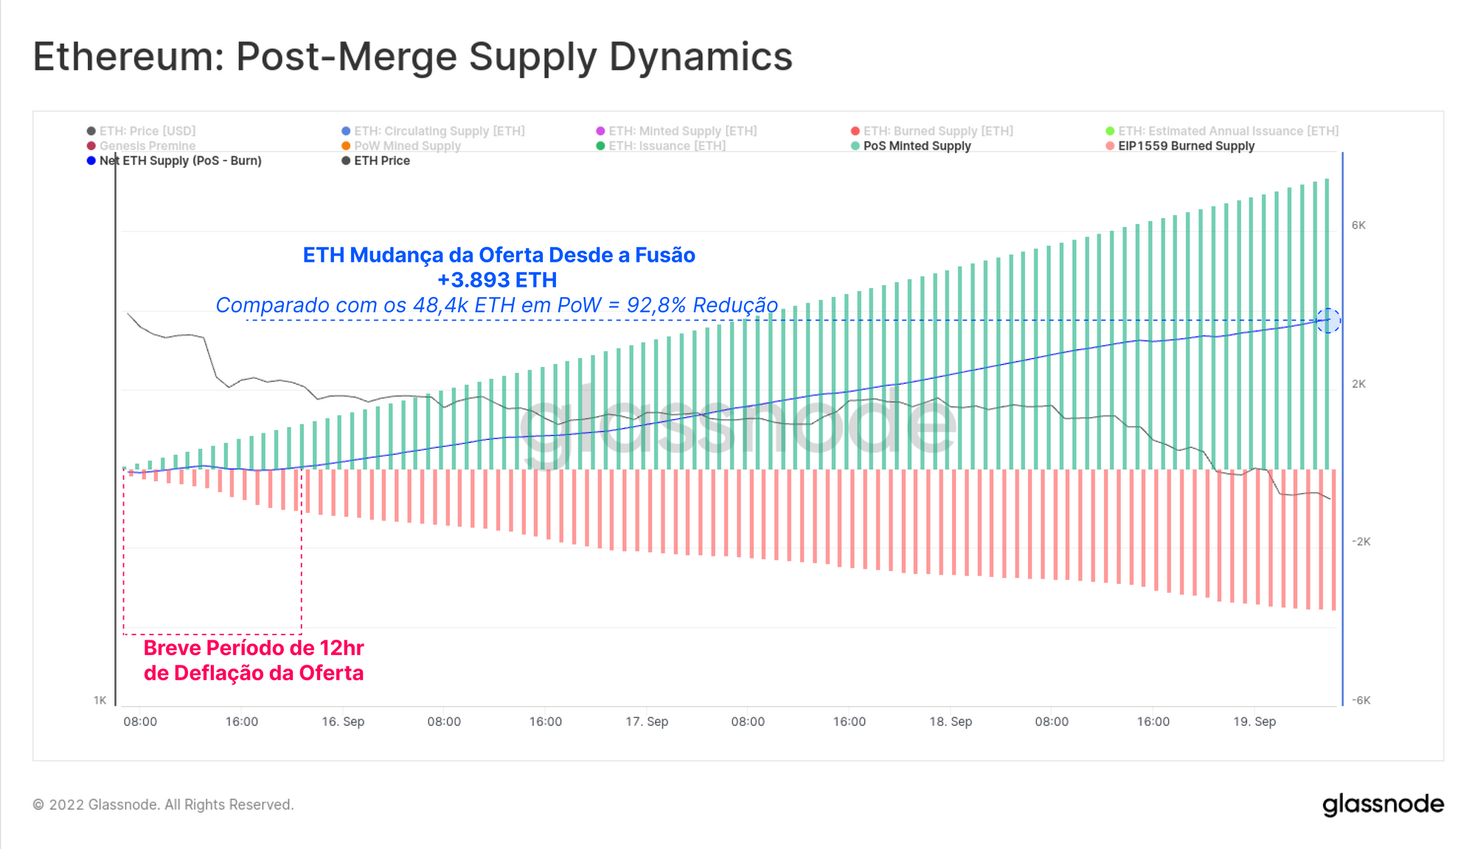Toggle the ETH: Issuance [ETH] legend entry

coord(667,146)
